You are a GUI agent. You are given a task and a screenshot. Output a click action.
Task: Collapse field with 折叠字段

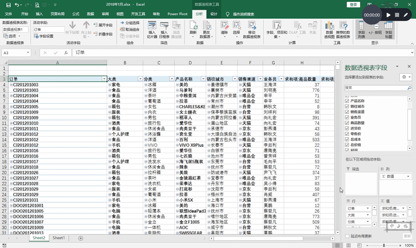(103, 34)
